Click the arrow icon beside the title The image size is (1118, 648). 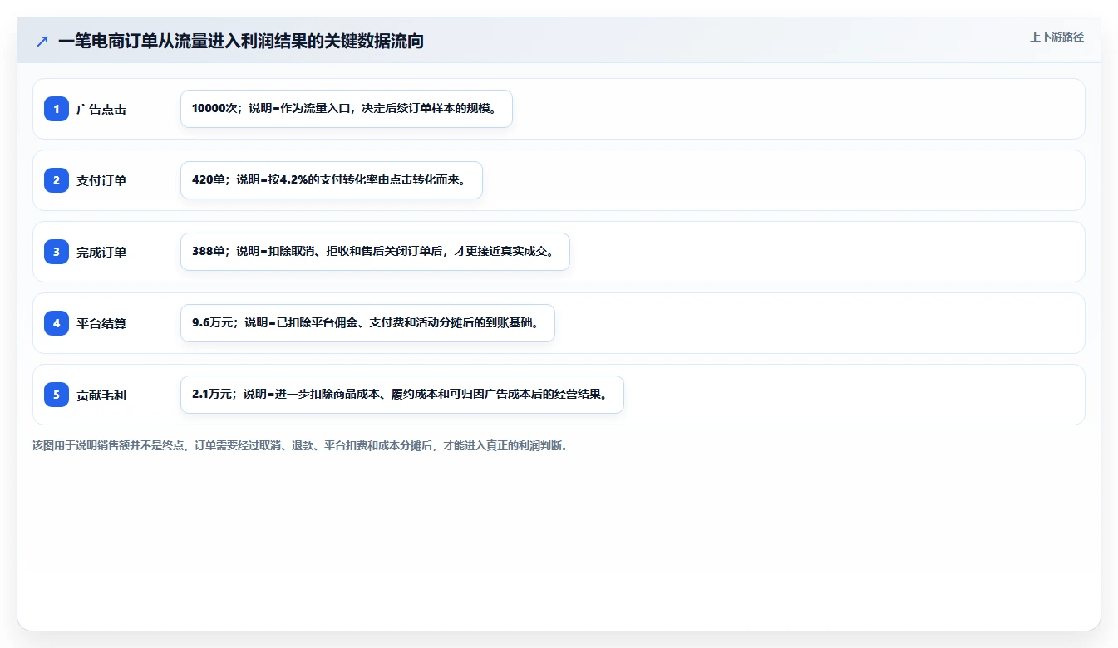coord(42,41)
